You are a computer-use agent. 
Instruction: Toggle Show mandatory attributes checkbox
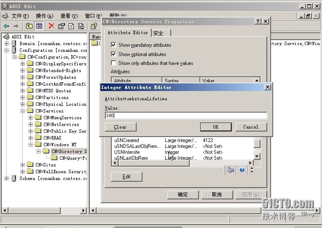113,45
